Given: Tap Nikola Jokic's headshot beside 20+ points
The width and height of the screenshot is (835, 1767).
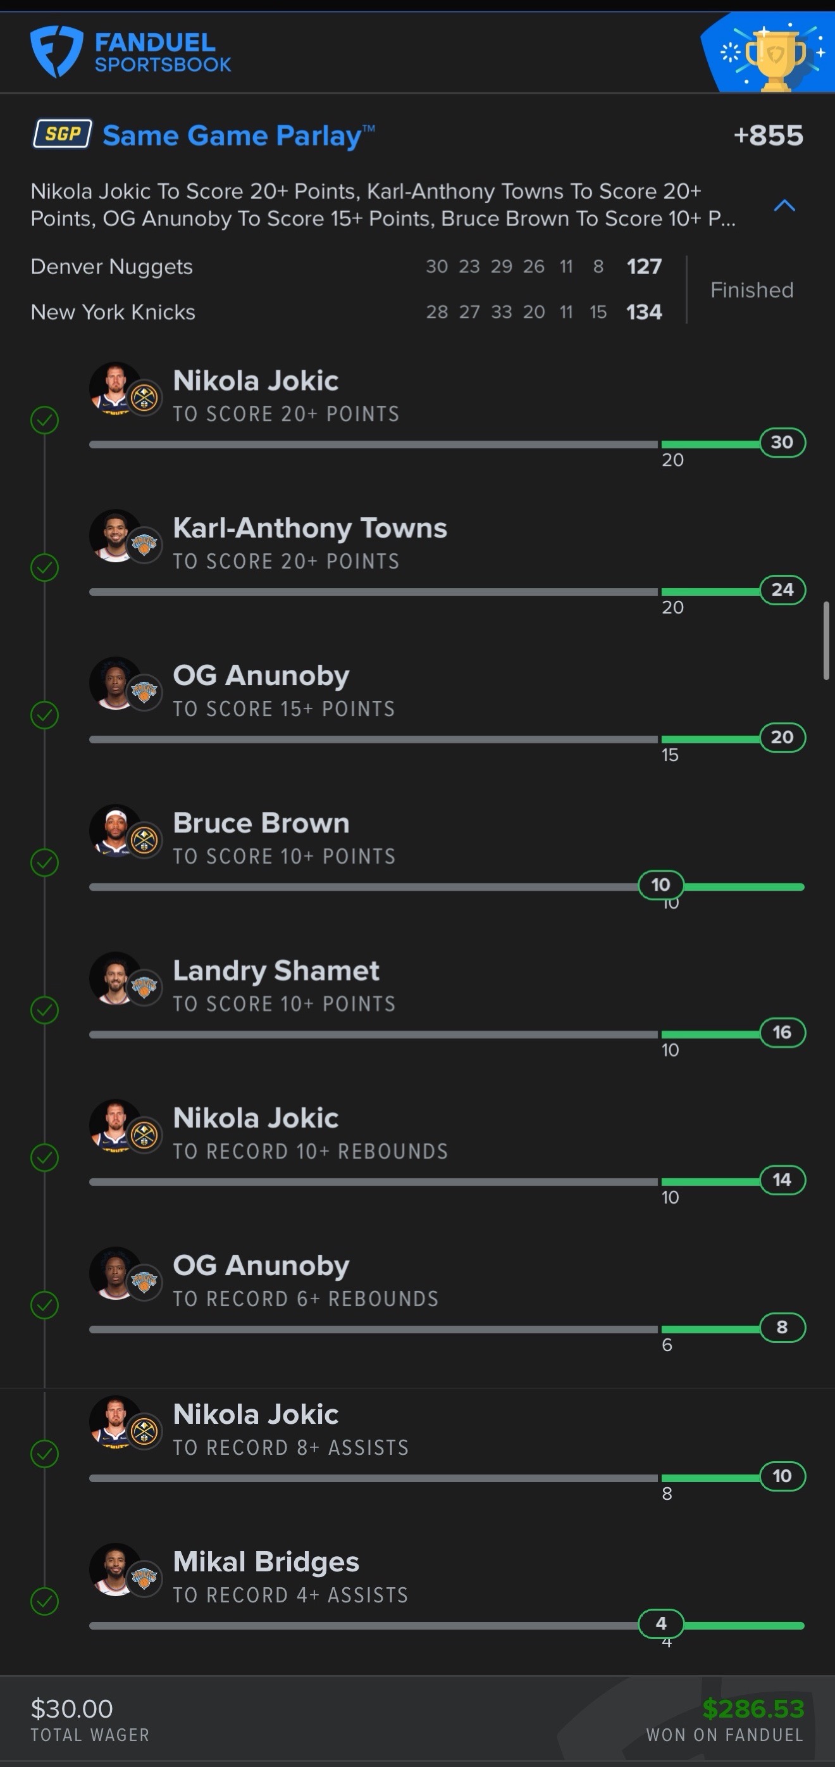Looking at the screenshot, I should pyautogui.click(x=114, y=387).
